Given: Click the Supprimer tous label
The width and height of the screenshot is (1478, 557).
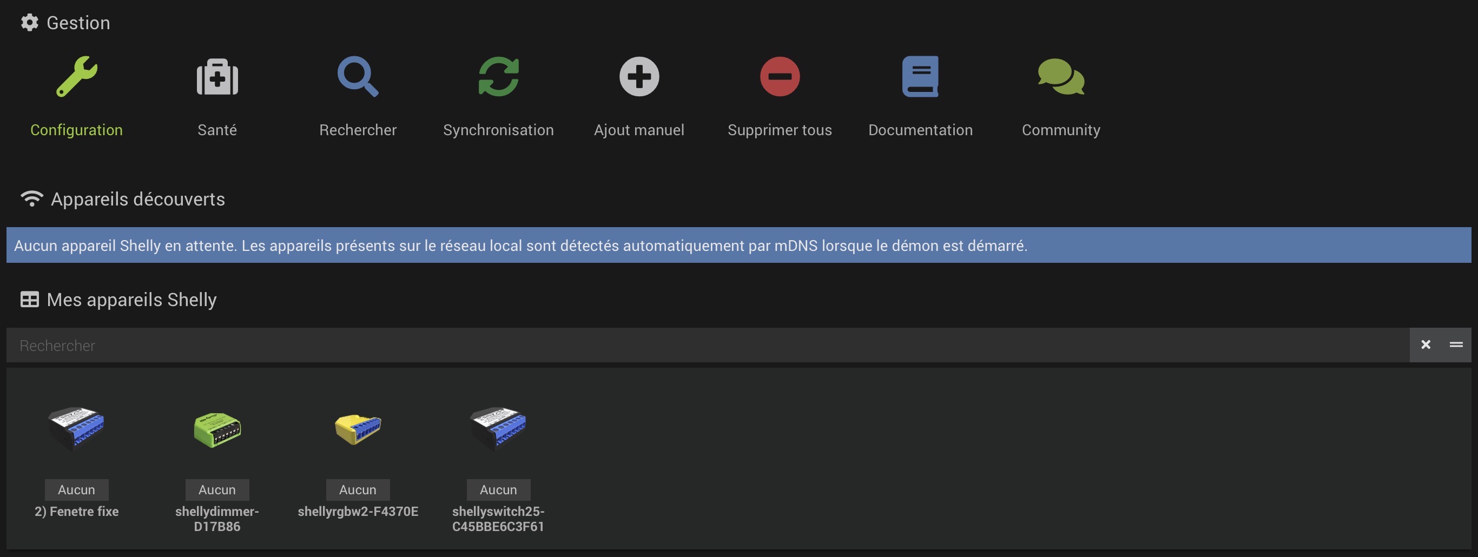Looking at the screenshot, I should tap(780, 130).
